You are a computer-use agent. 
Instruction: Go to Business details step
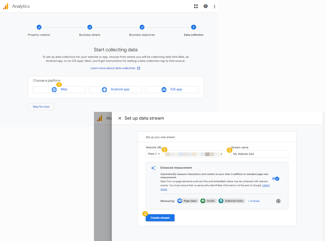(90, 27)
